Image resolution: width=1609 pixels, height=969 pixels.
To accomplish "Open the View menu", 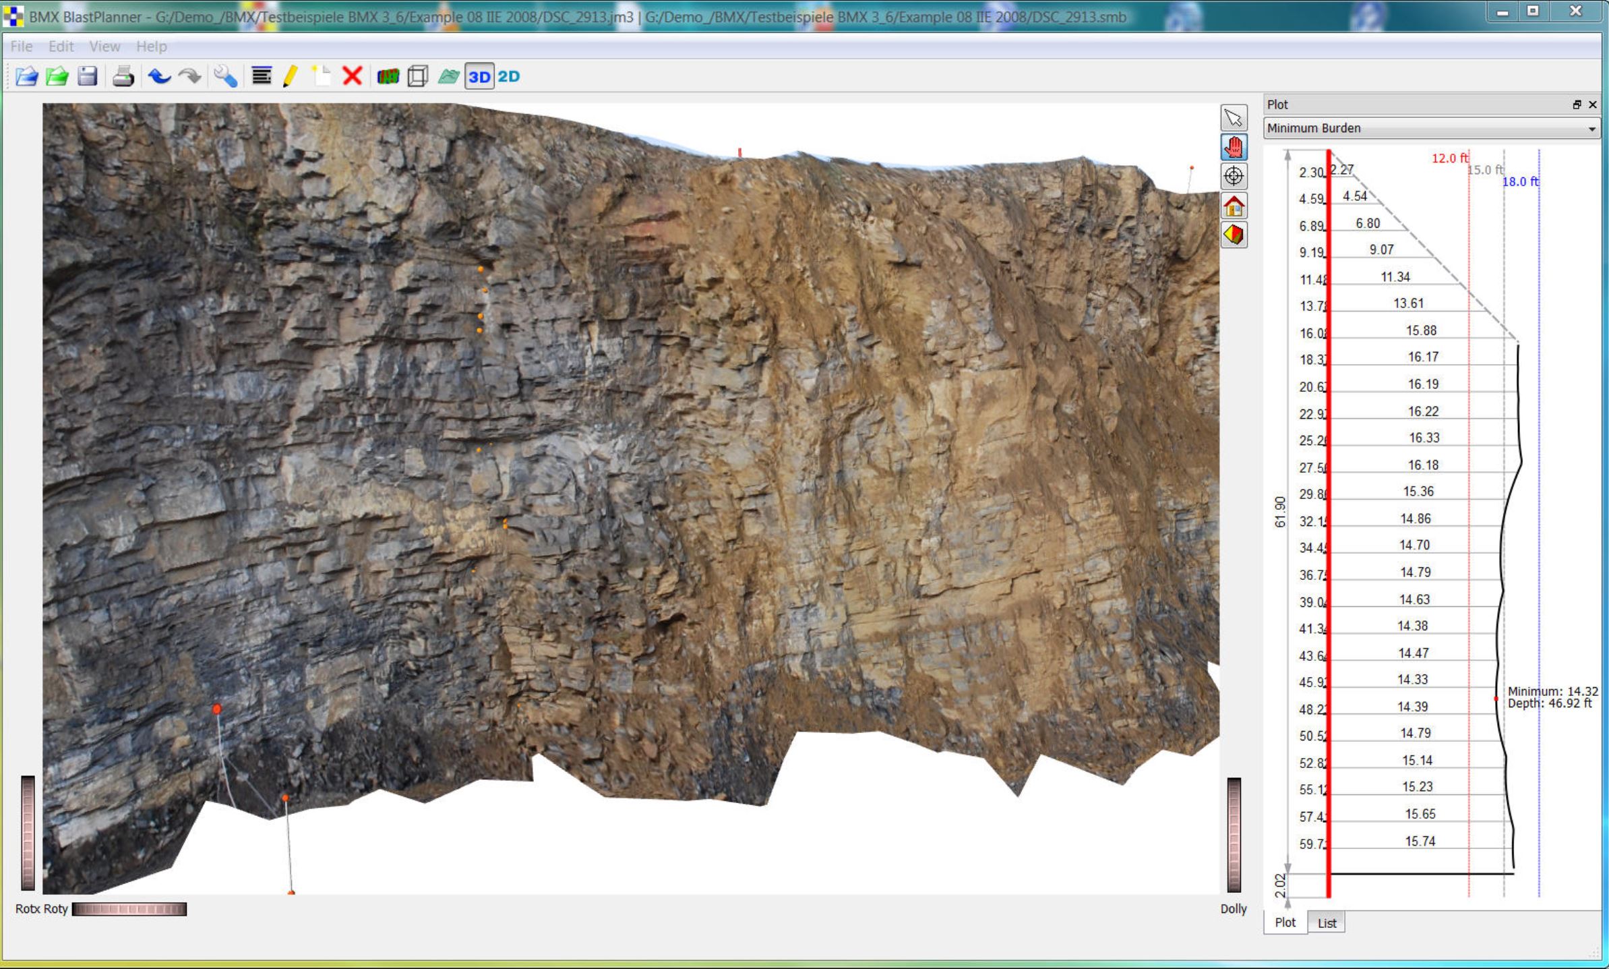I will click(x=104, y=47).
